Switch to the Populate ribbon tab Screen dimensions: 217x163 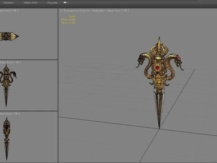[52, 3]
